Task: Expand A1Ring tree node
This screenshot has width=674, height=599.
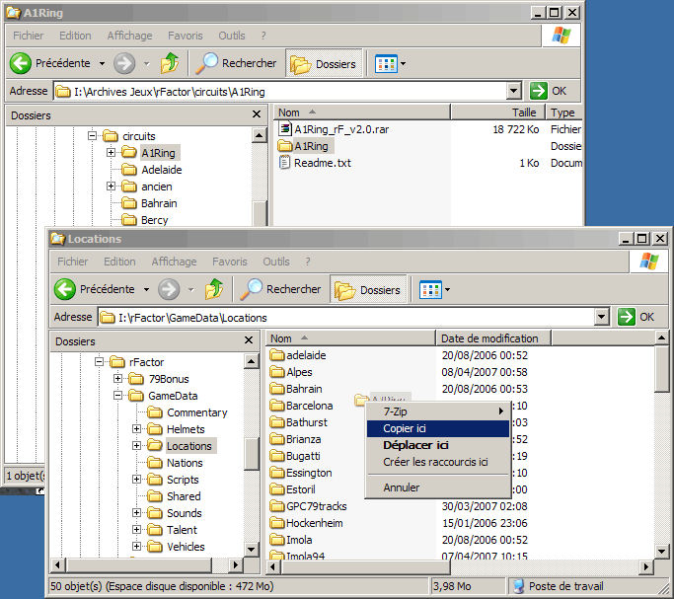Action: 111,153
